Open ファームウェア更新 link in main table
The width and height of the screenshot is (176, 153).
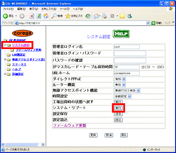[70, 125]
